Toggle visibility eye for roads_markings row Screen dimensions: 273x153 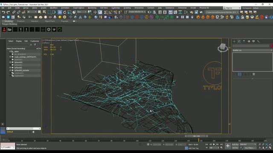(10, 57)
